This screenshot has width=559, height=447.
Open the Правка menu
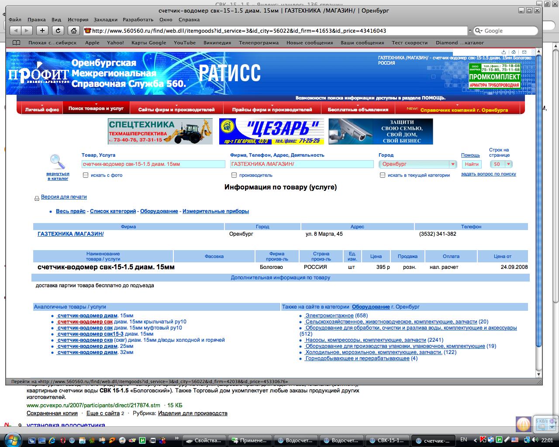point(36,20)
